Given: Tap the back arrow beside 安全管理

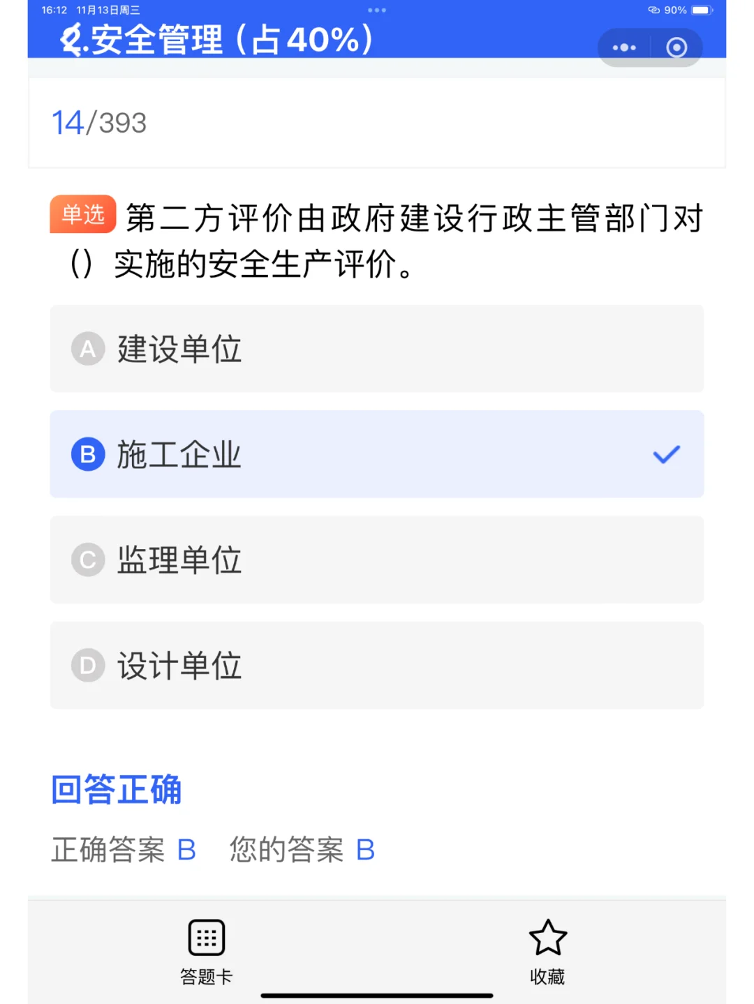Looking at the screenshot, I should pos(70,40).
